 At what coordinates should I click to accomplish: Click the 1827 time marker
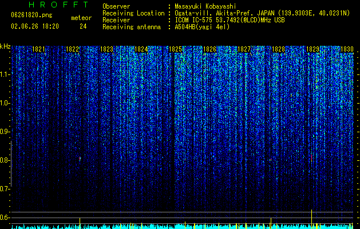(x=244, y=49)
